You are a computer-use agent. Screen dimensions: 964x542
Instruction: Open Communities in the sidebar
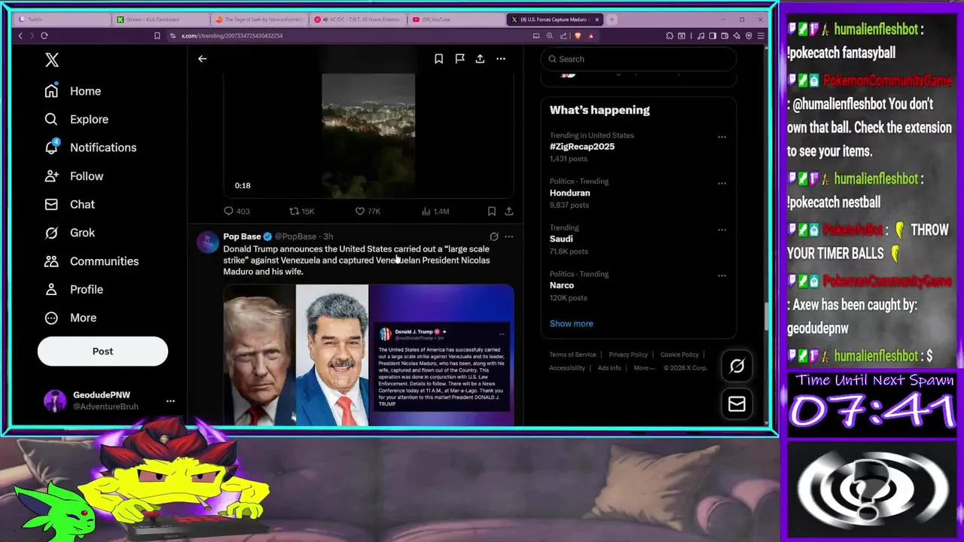91,261
